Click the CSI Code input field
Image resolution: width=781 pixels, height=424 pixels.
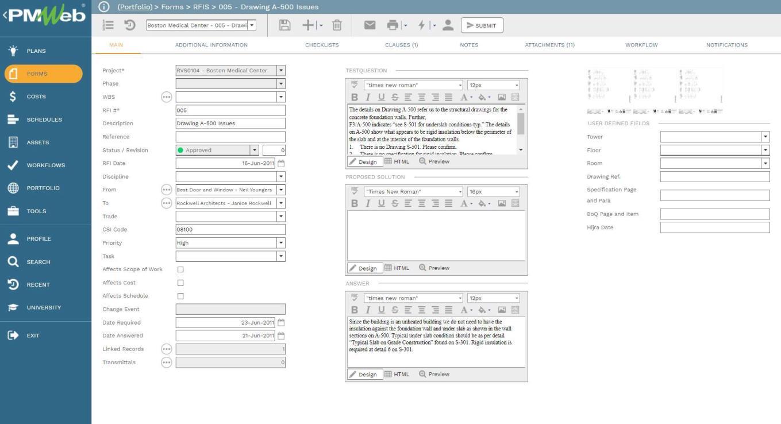pyautogui.click(x=230, y=230)
